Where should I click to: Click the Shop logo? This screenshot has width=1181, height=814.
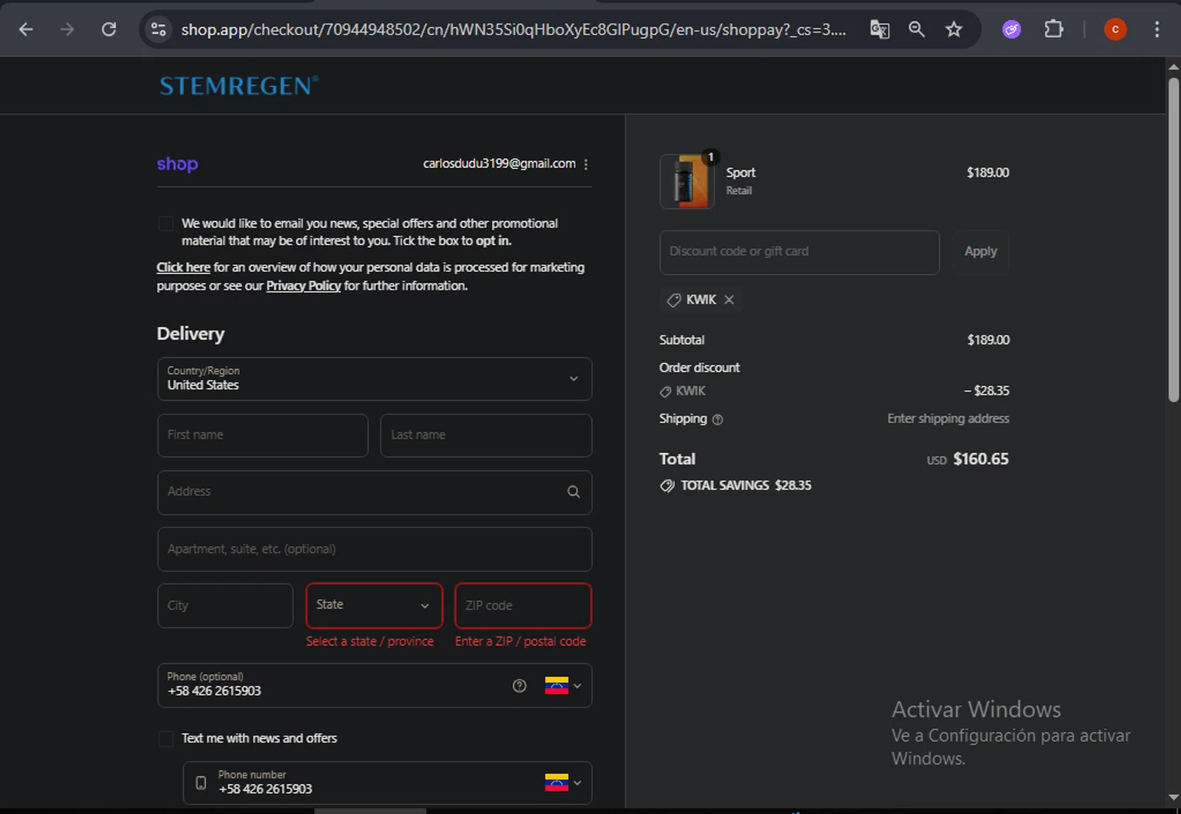pos(177,164)
